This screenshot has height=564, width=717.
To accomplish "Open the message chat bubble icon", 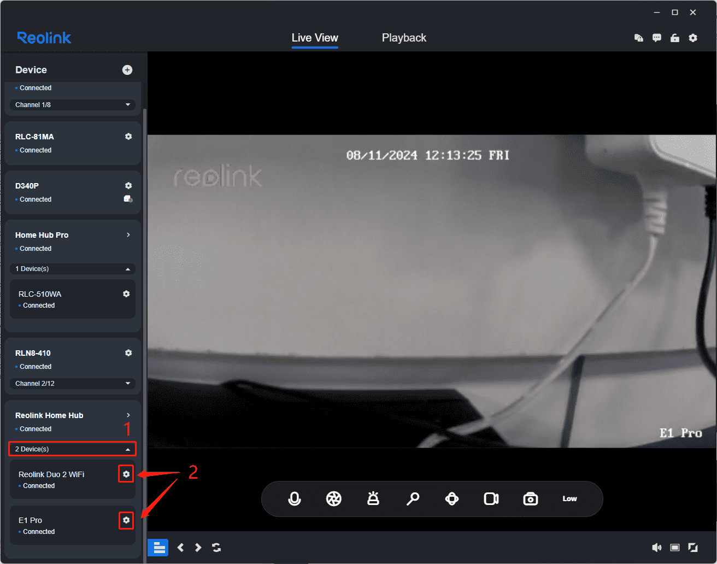I will pyautogui.click(x=657, y=38).
